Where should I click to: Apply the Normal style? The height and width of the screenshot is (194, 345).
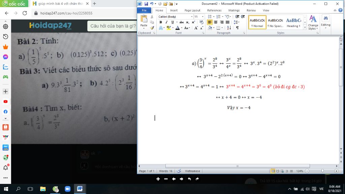[x=257, y=22]
